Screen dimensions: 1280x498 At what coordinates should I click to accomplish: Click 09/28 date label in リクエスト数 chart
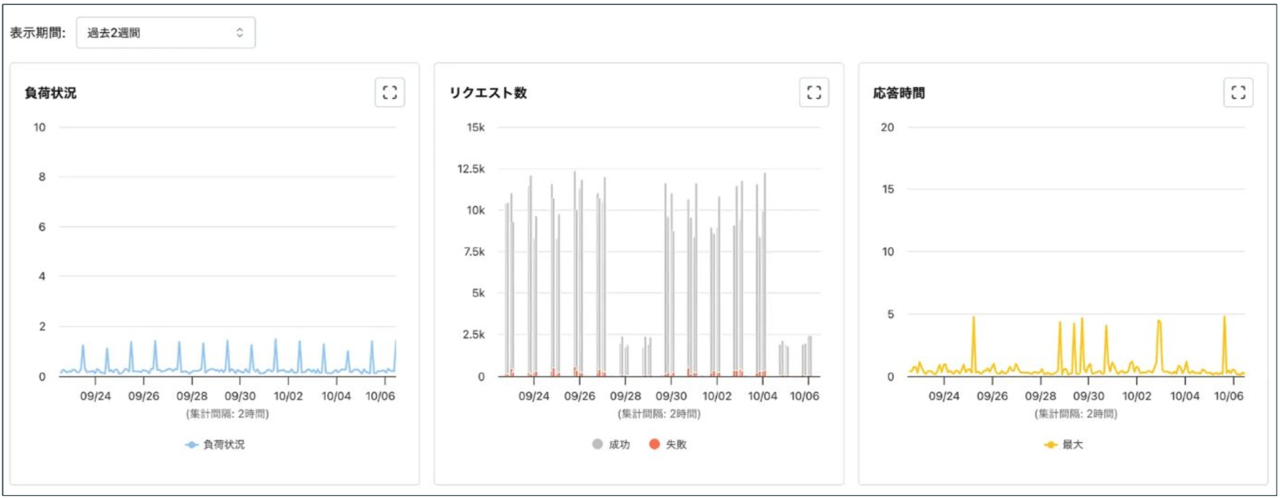(626, 396)
